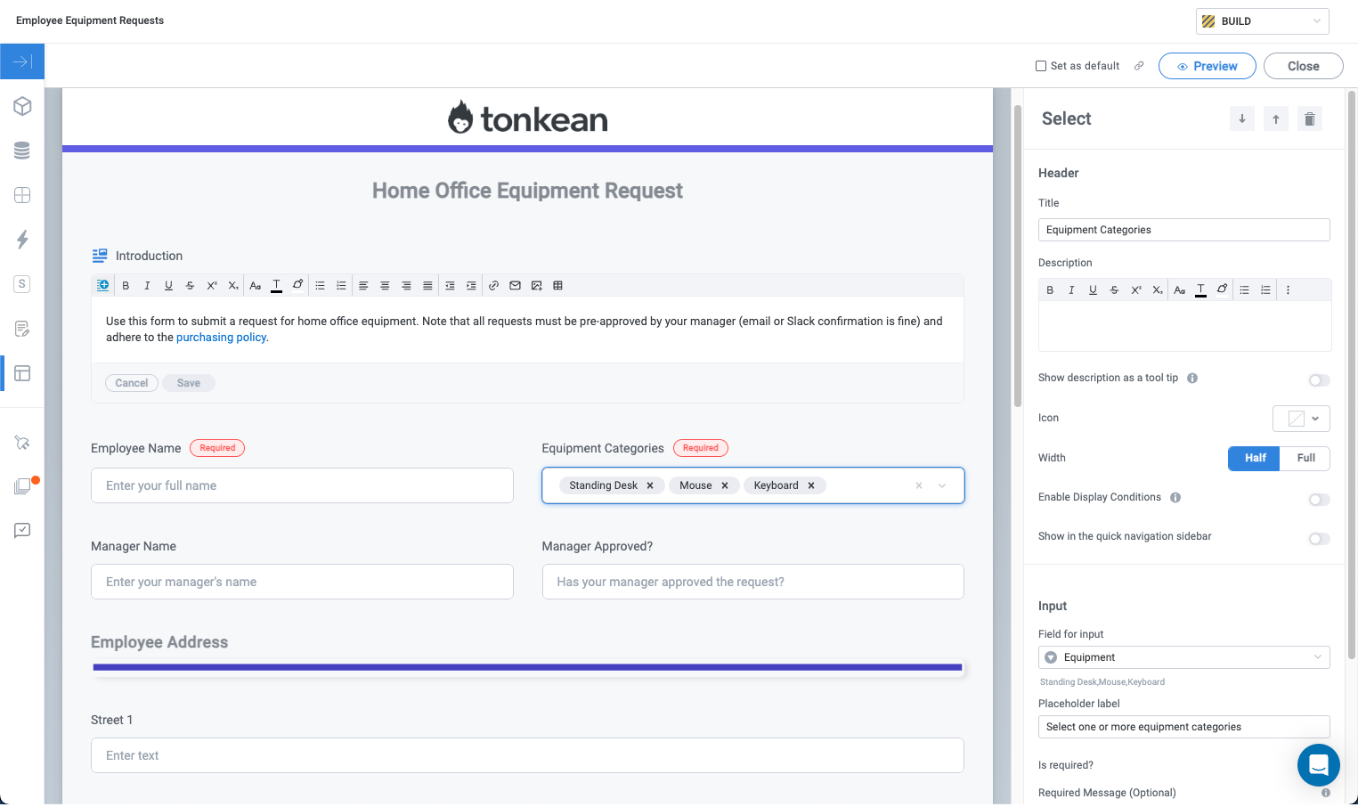Open text size dropdown in Introduction toolbar
Viewport: 1358px width, 807px height.
[255, 285]
